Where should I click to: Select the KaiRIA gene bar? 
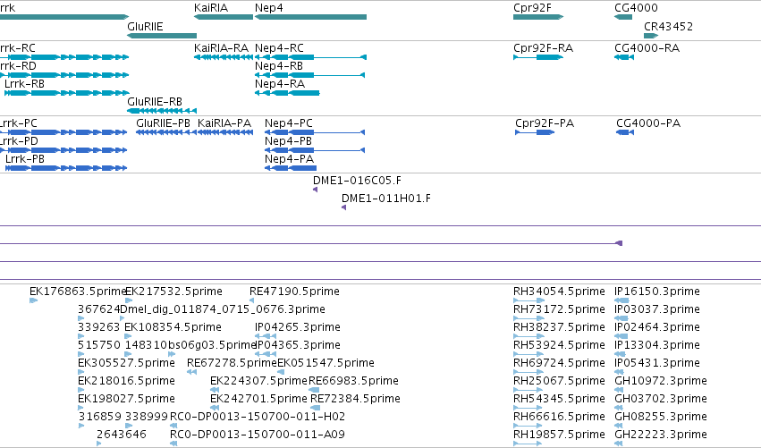point(224,17)
